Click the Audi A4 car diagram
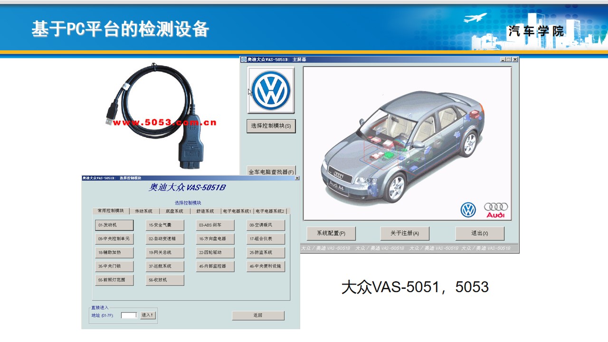The height and width of the screenshot is (342, 608). point(407,143)
